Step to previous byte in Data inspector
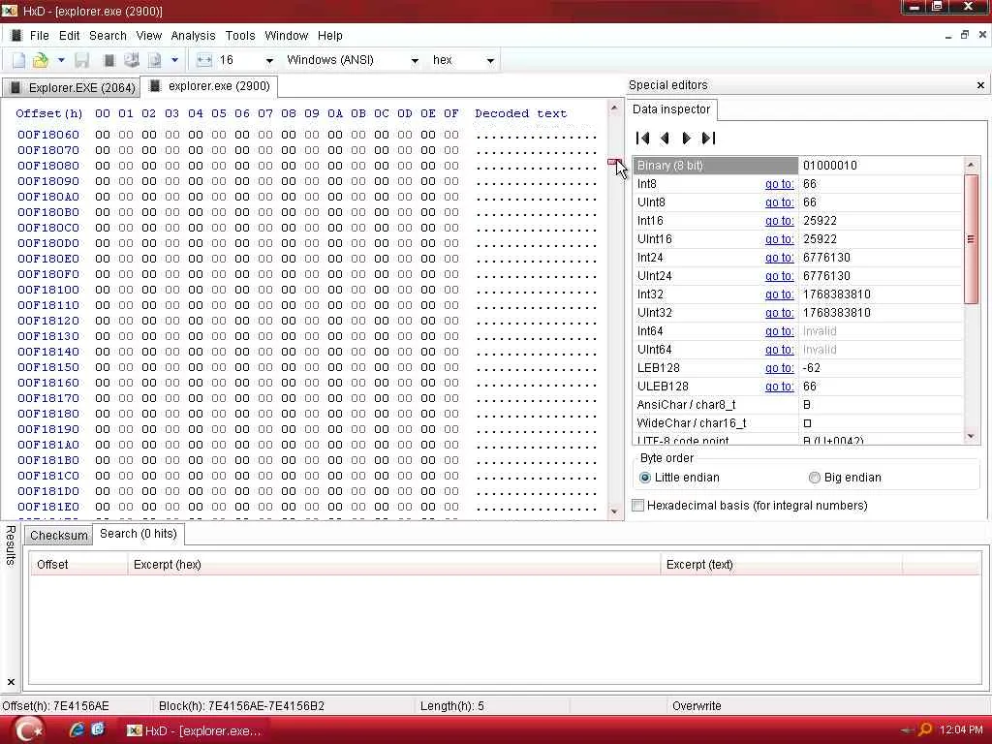 [665, 138]
